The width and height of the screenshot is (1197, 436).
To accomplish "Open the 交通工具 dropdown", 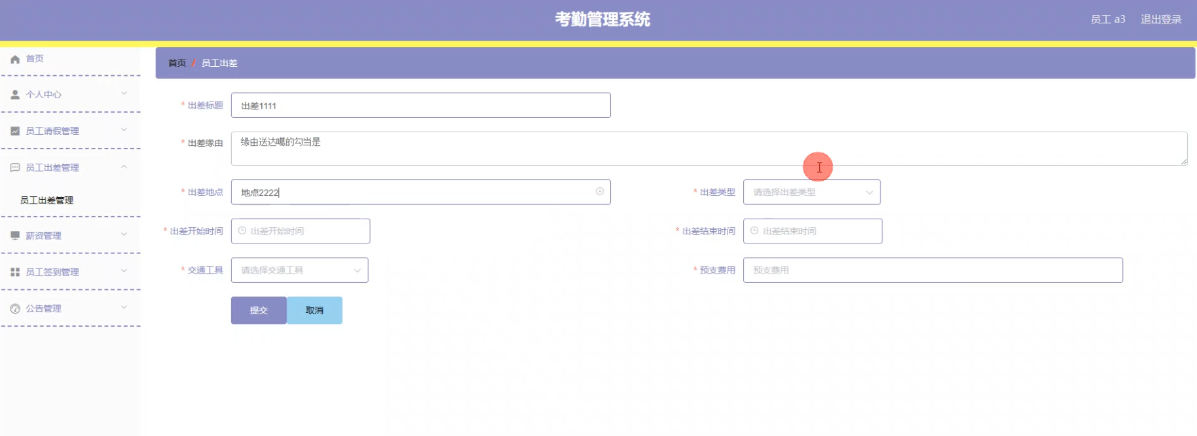I will click(x=299, y=270).
